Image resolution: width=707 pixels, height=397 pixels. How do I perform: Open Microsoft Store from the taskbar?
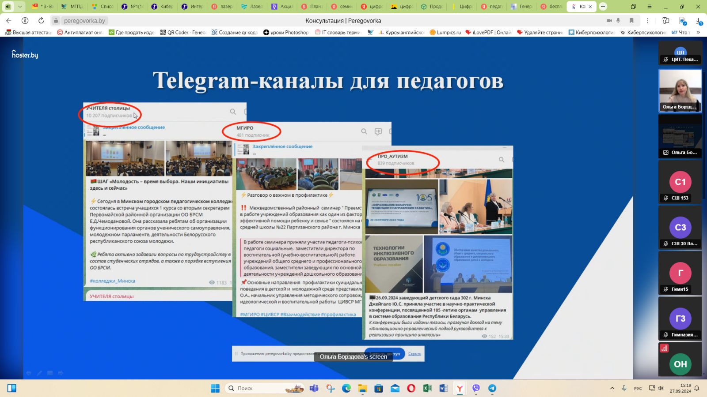(x=379, y=388)
